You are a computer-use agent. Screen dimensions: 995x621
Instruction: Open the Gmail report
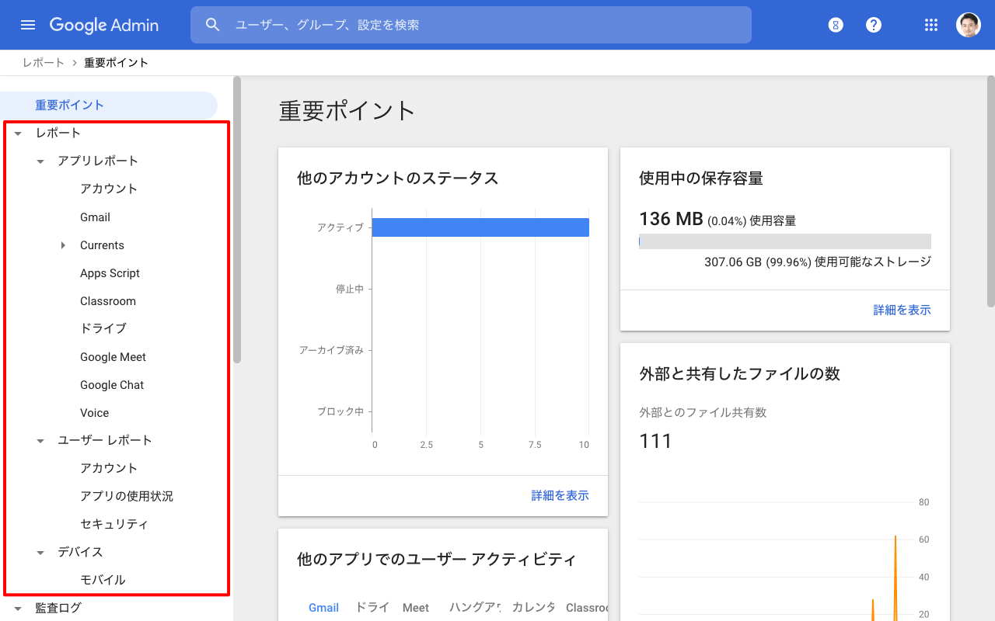[95, 217]
